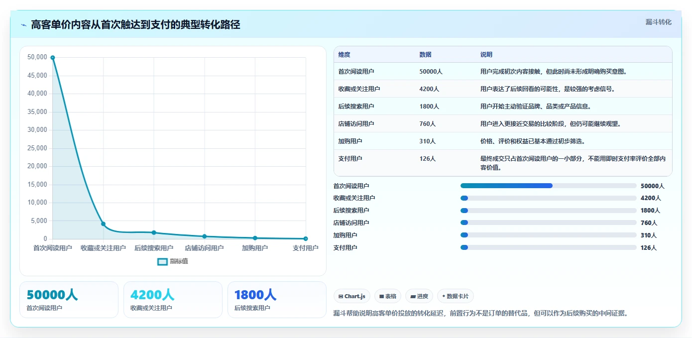The width and height of the screenshot is (692, 338).
Task: Click the 说明 table column header
Action: (486, 55)
